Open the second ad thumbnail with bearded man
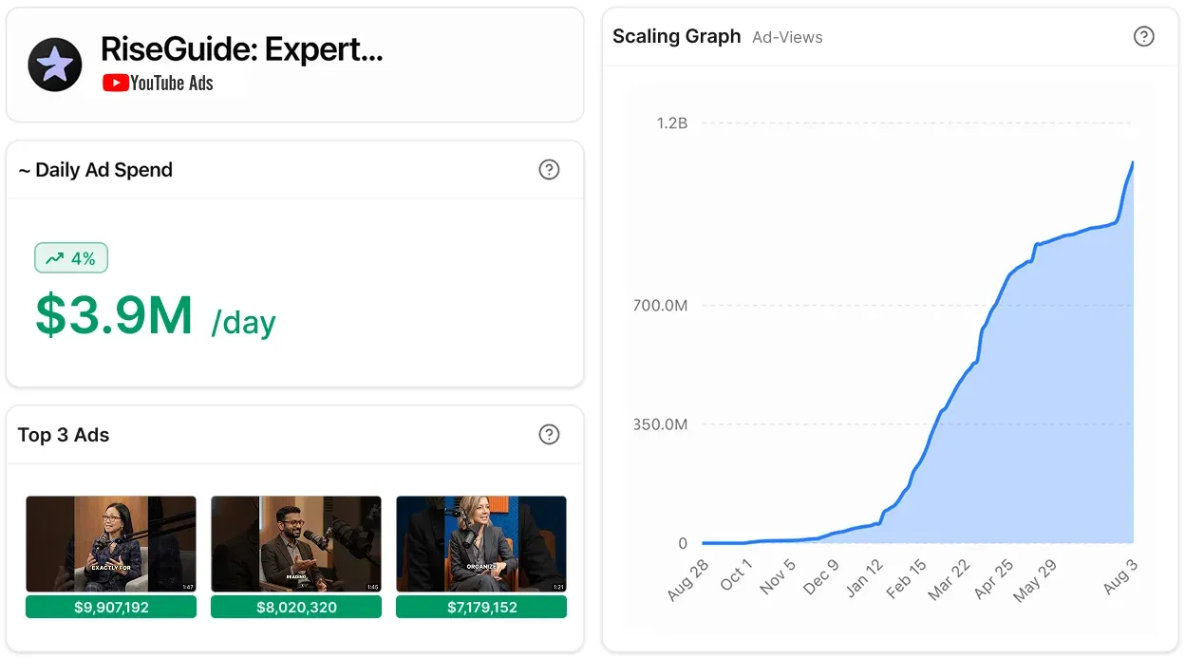 [296, 544]
